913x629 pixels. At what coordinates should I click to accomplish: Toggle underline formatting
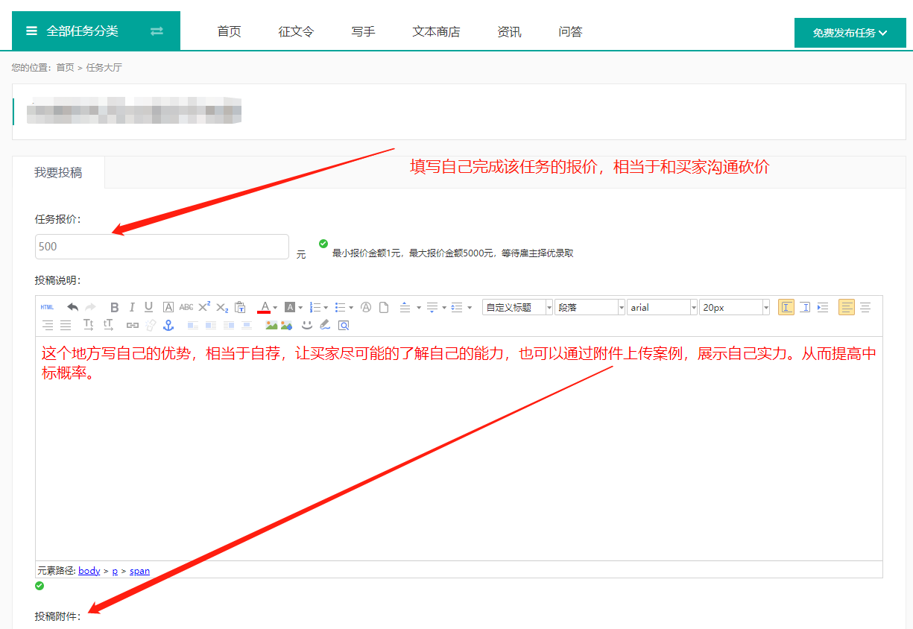(149, 307)
